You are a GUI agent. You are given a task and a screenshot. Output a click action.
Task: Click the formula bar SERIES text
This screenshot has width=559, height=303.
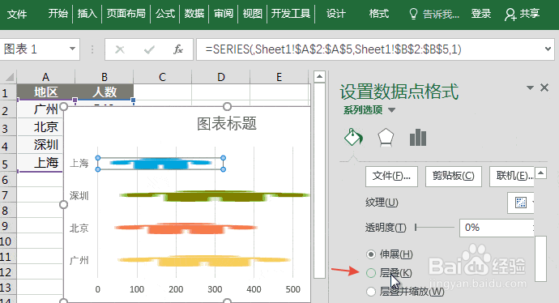333,49
